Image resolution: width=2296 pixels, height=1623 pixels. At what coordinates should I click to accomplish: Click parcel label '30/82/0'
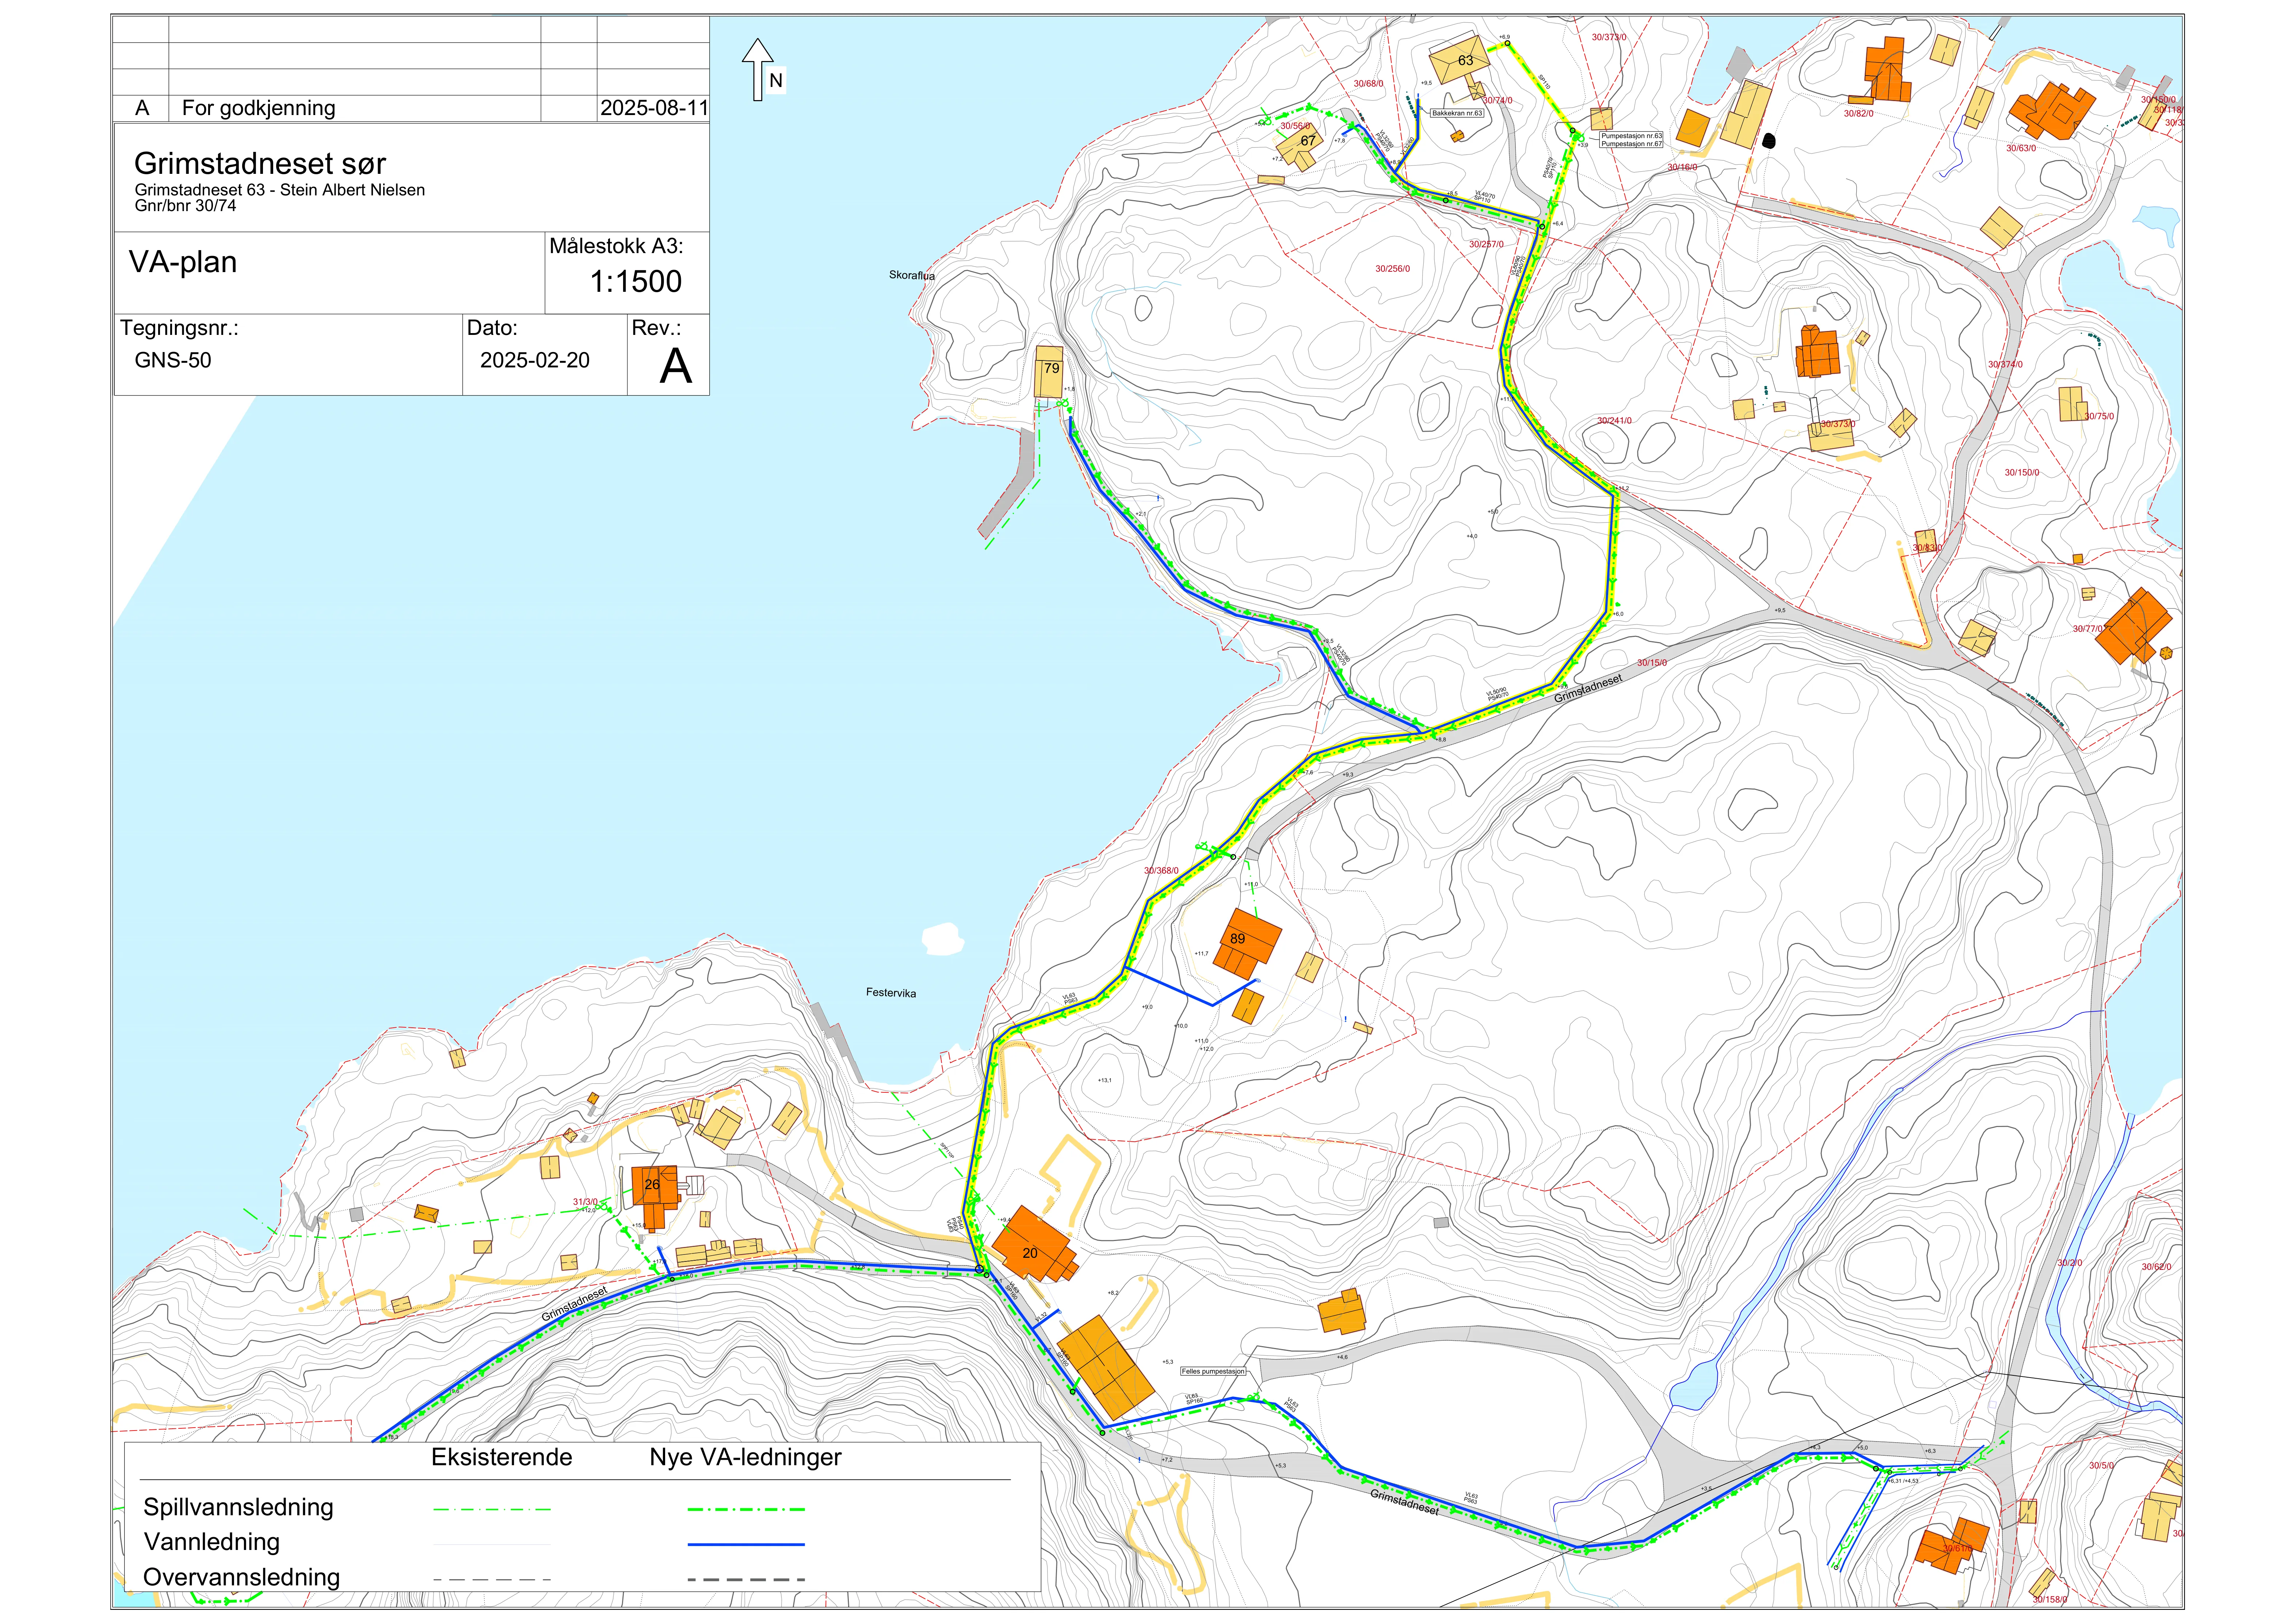coord(1859,114)
